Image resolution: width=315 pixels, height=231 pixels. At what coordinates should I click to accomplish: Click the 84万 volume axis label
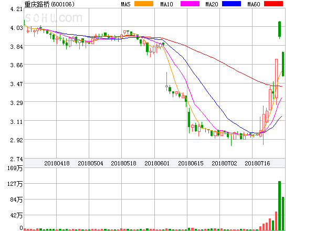coord(16,199)
